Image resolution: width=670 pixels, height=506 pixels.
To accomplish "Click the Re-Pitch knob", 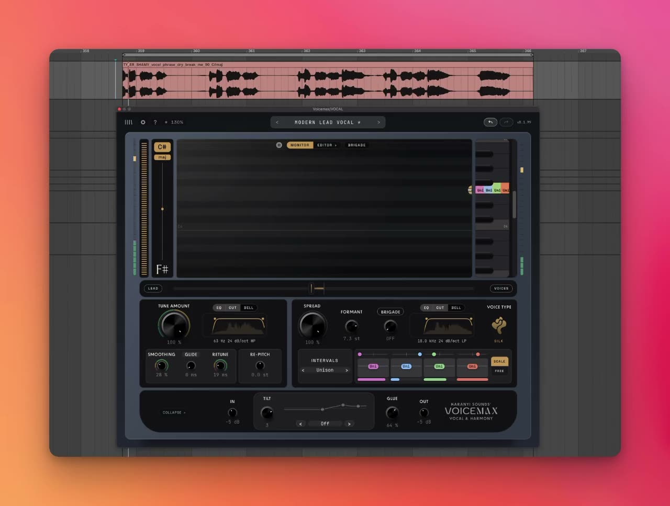I will (260, 365).
